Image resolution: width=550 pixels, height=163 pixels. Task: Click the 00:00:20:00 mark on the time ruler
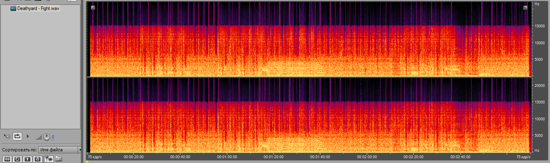[133, 157]
